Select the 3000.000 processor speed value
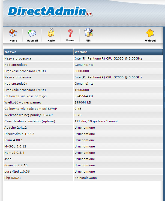Viewport: 165px width, 201px height. [82, 71]
